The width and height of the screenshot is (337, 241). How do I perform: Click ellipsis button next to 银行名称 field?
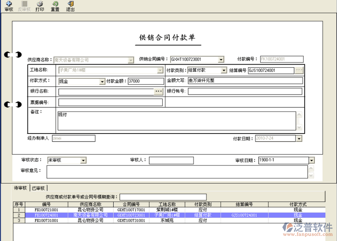click(x=158, y=91)
